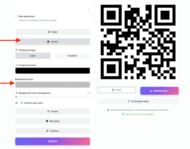Enable Custom eyes color toggle
The width and height of the screenshot is (190, 149).
click(x=17, y=103)
